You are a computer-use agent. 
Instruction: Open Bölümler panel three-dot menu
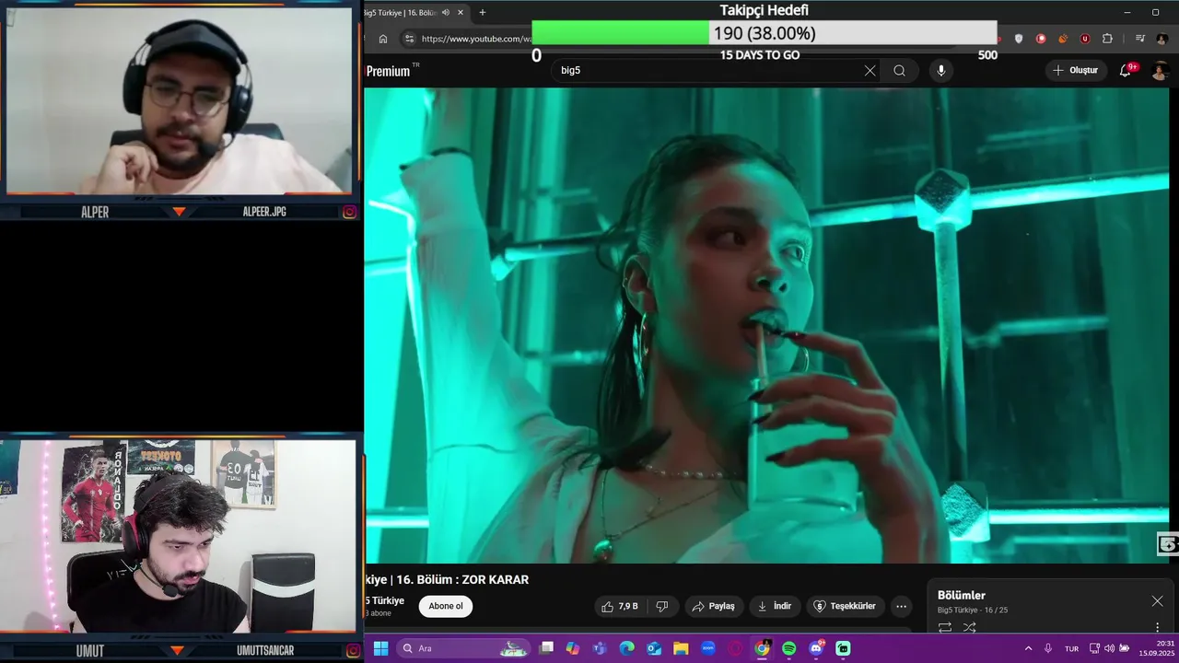coord(1158,627)
